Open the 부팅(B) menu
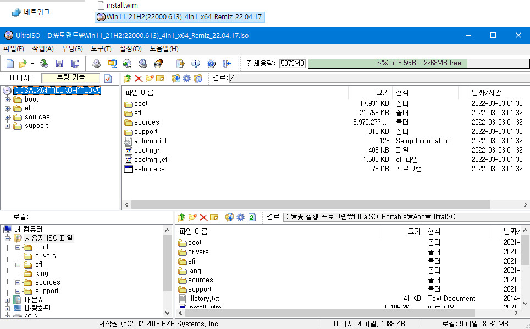The width and height of the screenshot is (530, 329). 72,49
